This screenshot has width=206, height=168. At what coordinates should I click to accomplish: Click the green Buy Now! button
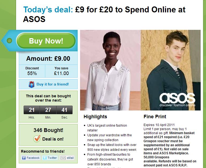(46, 41)
